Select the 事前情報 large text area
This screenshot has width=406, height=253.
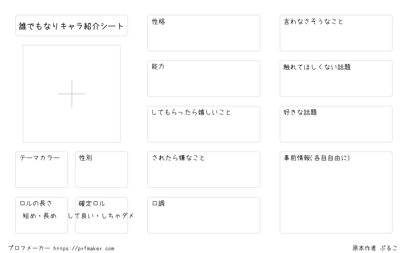[336, 192]
